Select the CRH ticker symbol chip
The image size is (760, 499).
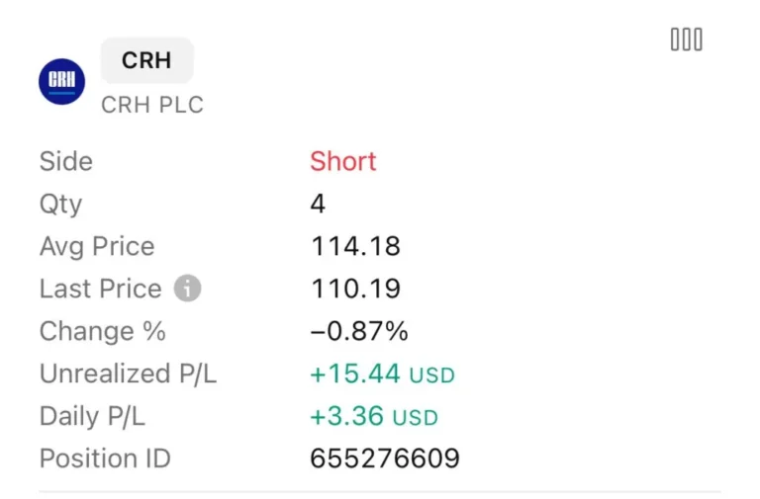(146, 60)
